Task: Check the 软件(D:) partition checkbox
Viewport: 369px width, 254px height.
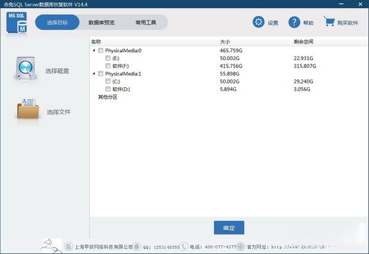Action: click(x=108, y=89)
